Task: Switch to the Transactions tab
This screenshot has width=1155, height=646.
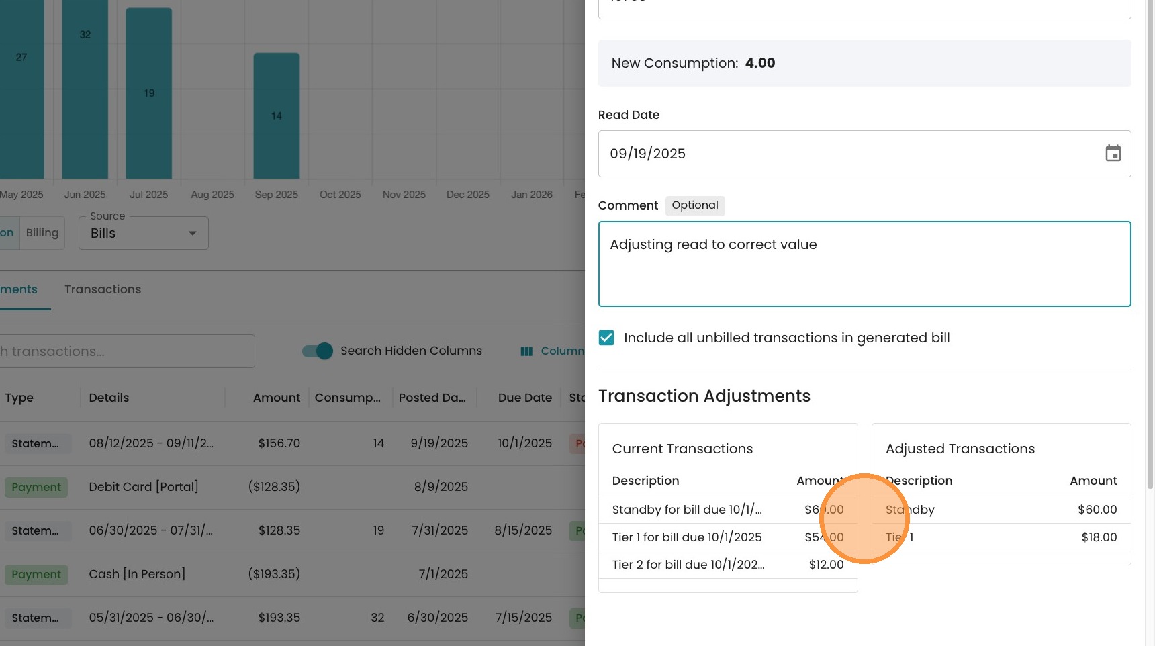Action: pyautogui.click(x=103, y=289)
